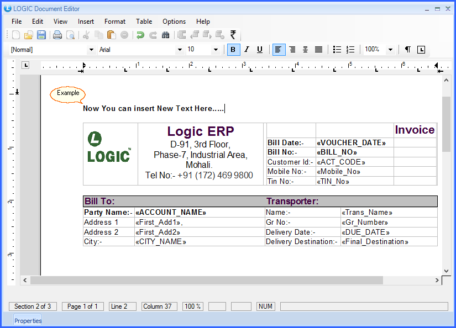This screenshot has width=456, height=328.
Task: Toggle Italic formatting button
Action: coord(247,49)
